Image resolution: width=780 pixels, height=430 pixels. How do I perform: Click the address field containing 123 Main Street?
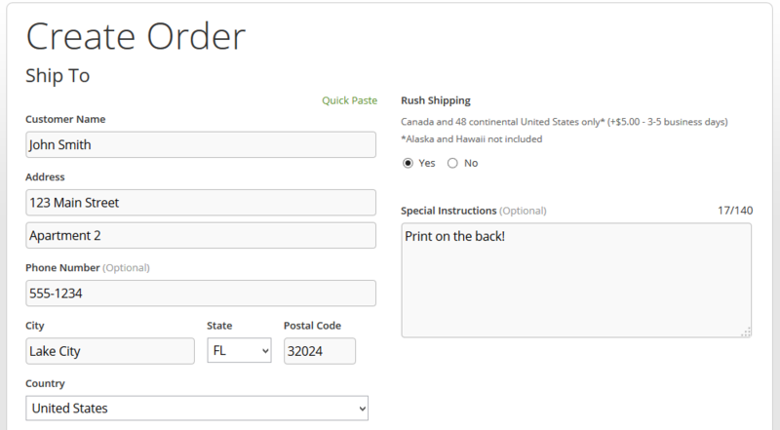point(201,203)
